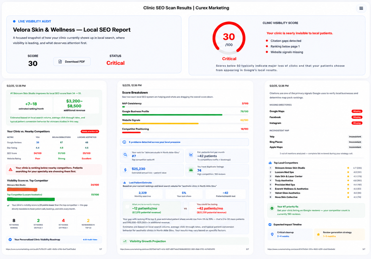Image resolution: width=371 pixels, height=259 pixels.
Task: Open the page 3 scan URL link
Action: [301, 249]
